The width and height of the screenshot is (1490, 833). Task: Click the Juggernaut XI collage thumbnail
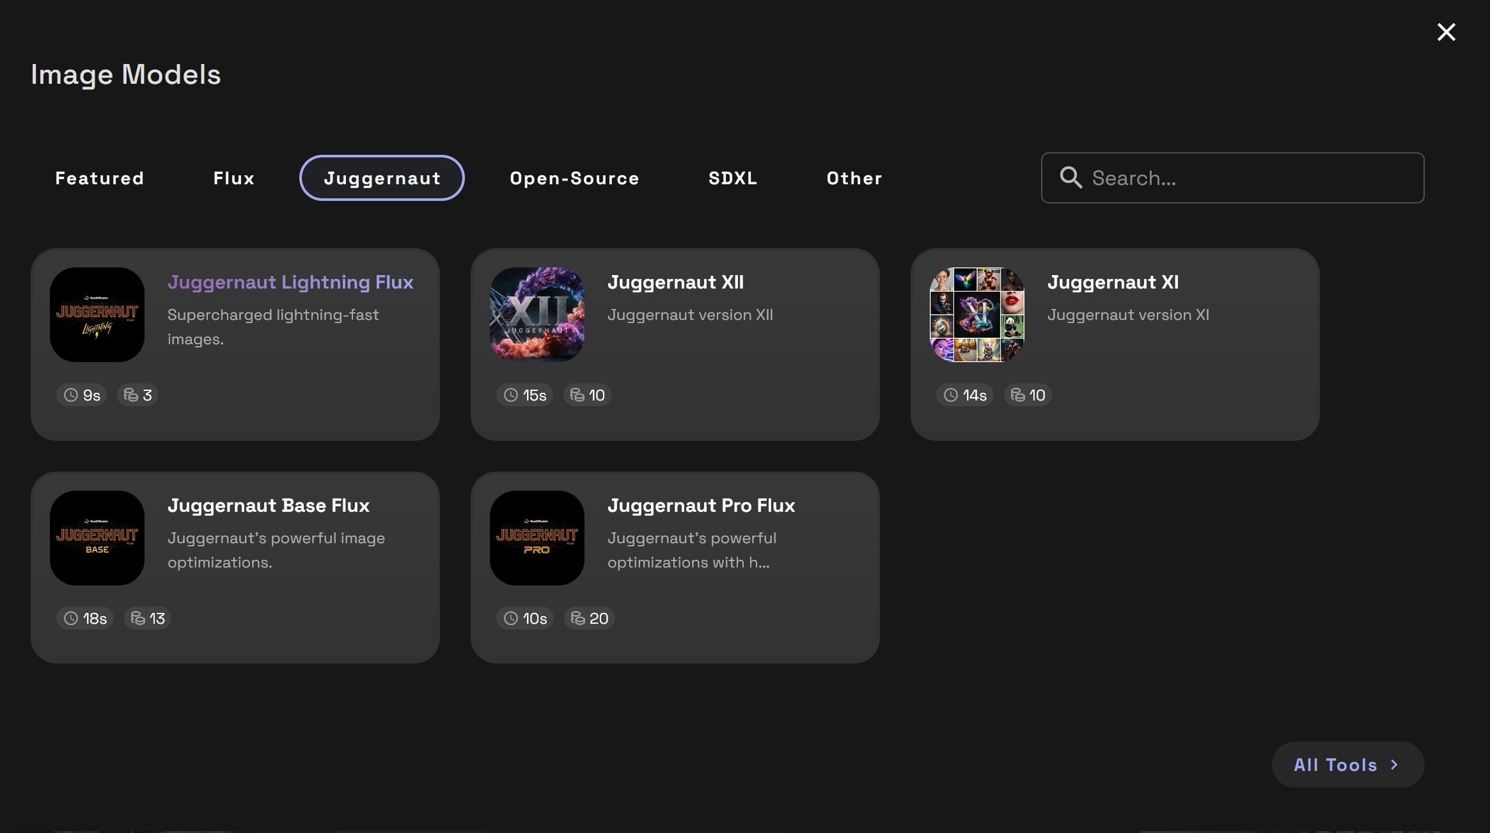point(977,315)
